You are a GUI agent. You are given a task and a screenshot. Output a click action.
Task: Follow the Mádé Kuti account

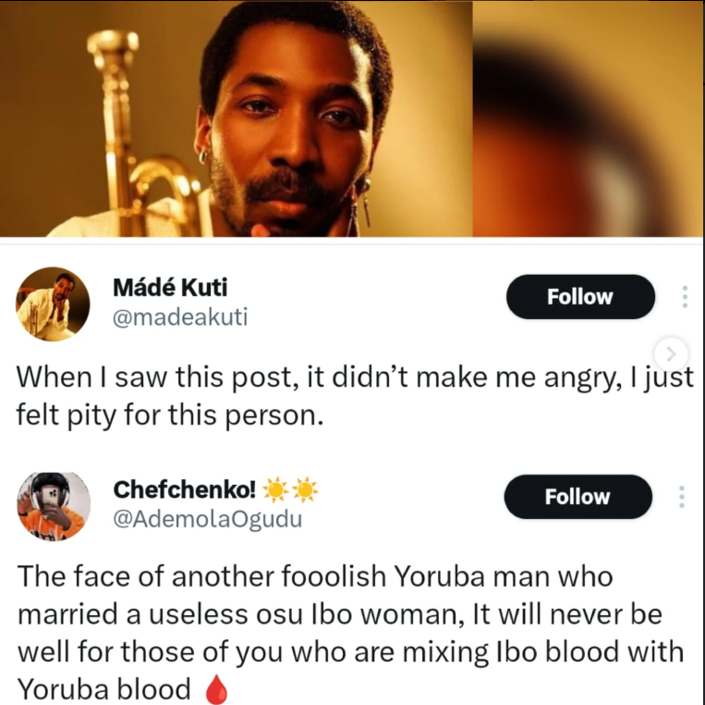(579, 297)
